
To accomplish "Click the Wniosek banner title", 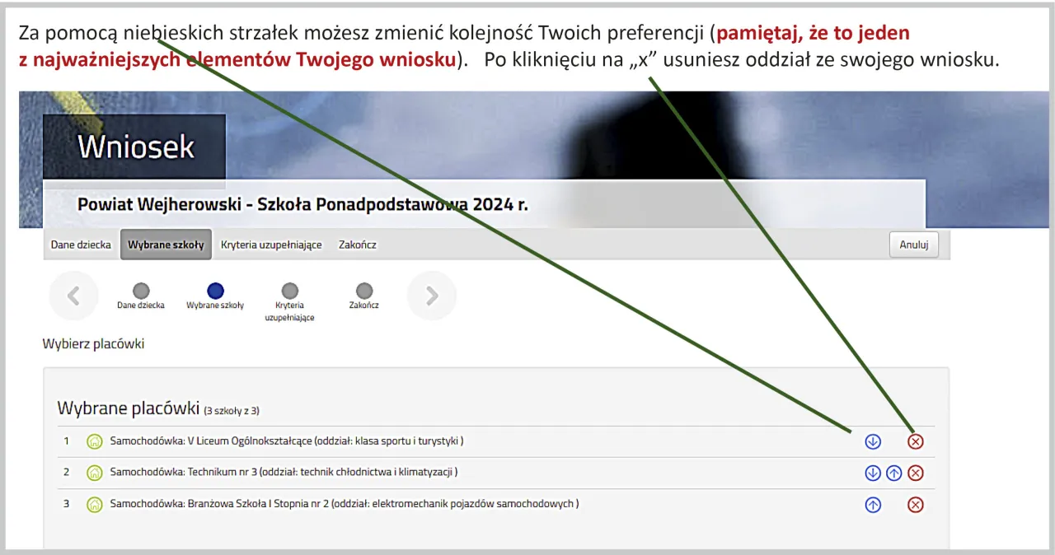I will [136, 147].
